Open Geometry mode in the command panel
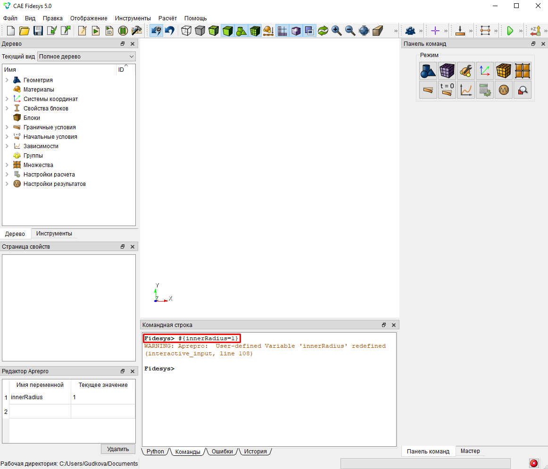 [x=428, y=71]
